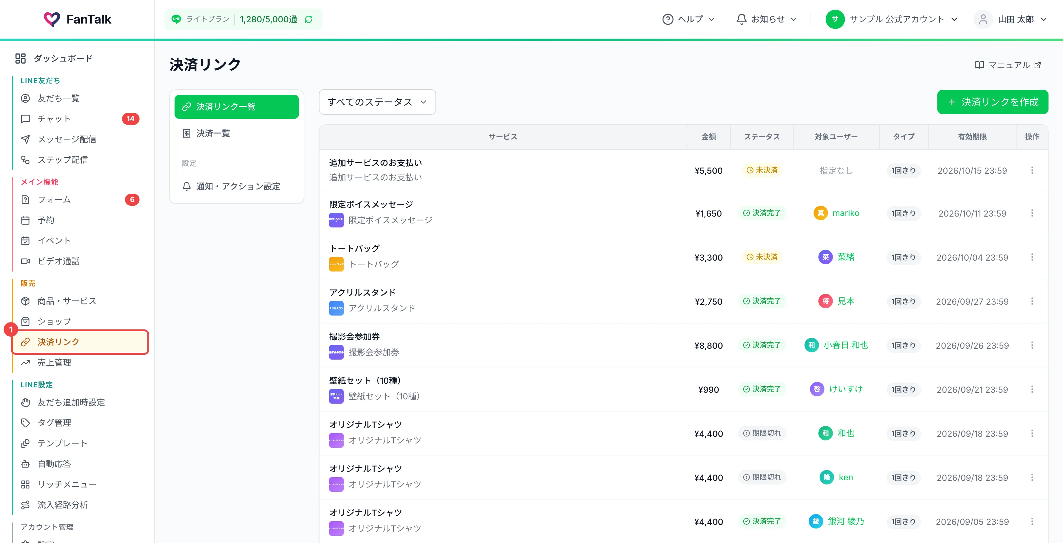Click the FanTalk heart logo

click(52, 19)
